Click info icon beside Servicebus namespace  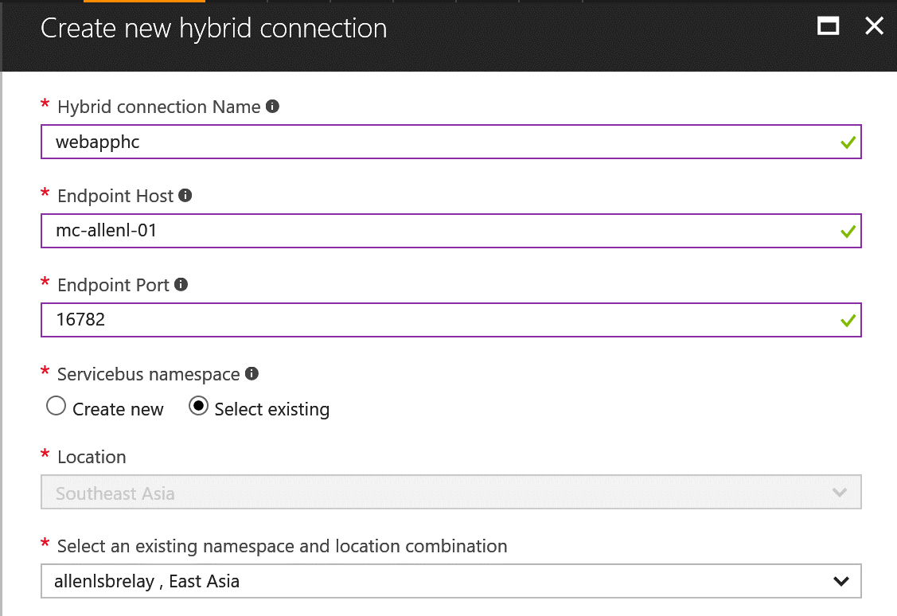pyautogui.click(x=252, y=373)
